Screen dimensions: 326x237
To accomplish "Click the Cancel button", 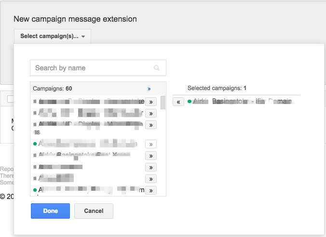I will click(94, 211).
